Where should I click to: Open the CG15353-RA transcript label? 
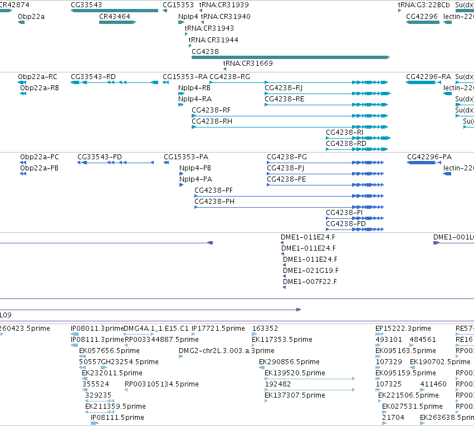(x=185, y=77)
